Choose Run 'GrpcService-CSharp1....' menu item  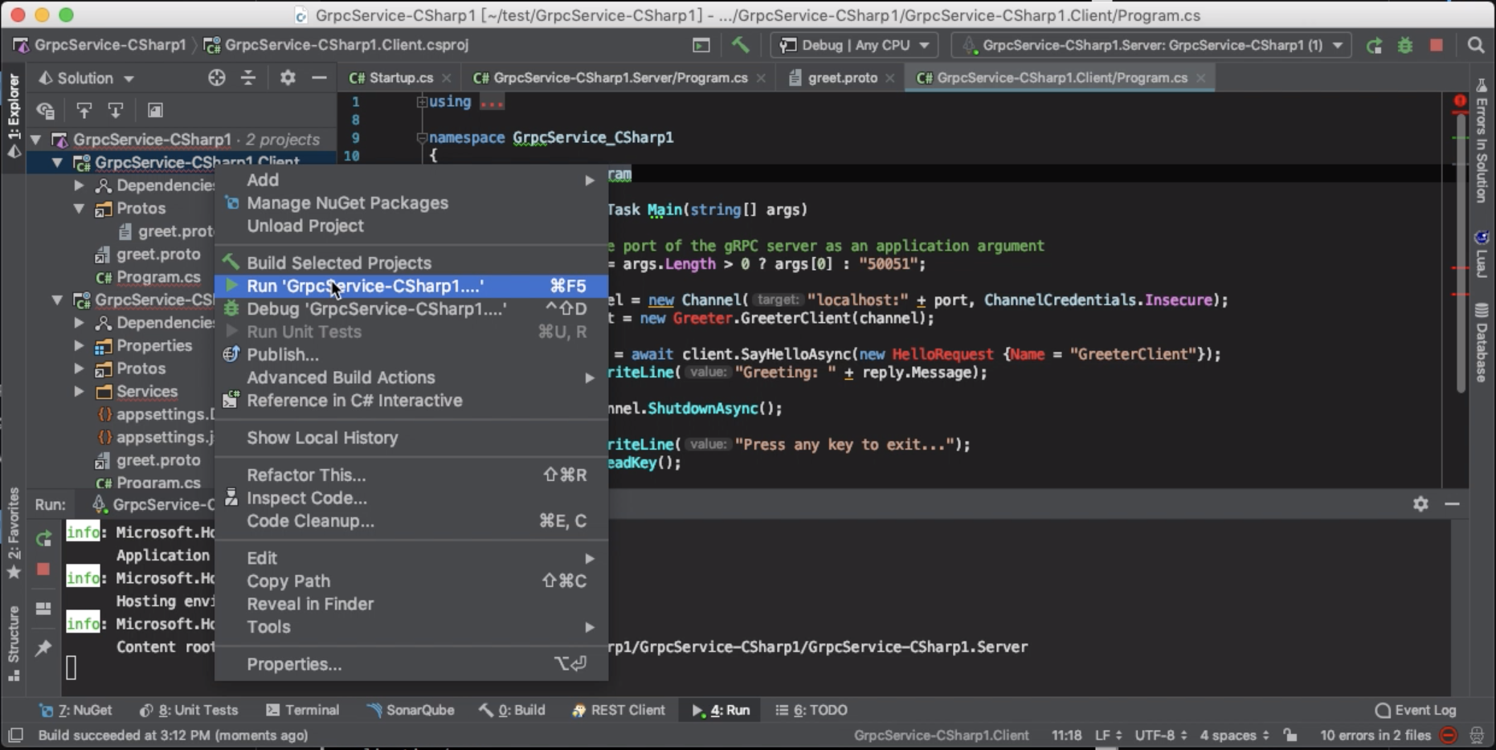point(411,286)
